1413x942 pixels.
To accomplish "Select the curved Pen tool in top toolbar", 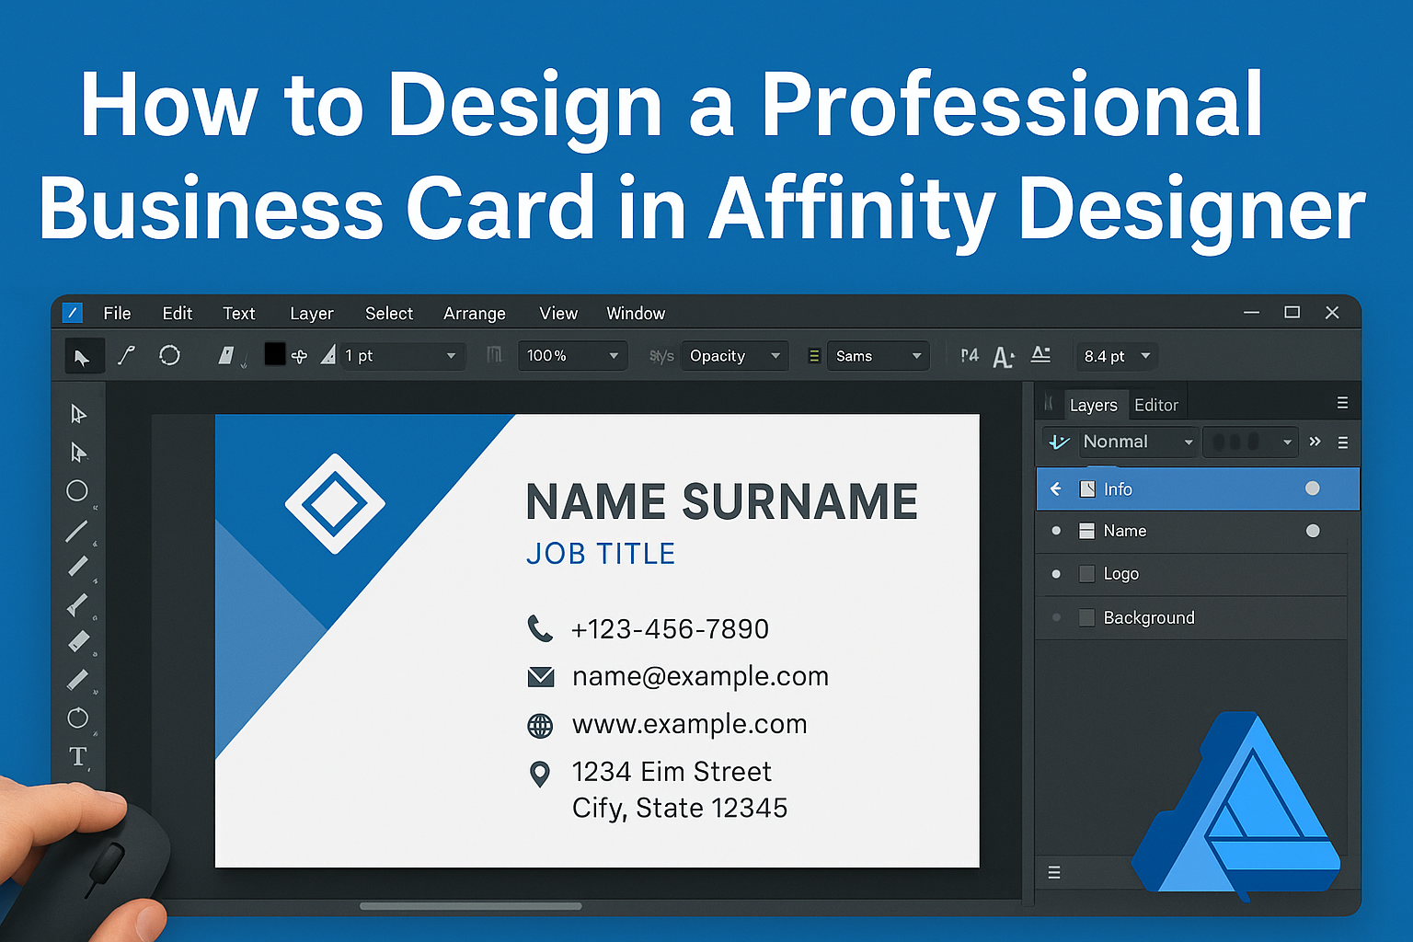I will (127, 355).
